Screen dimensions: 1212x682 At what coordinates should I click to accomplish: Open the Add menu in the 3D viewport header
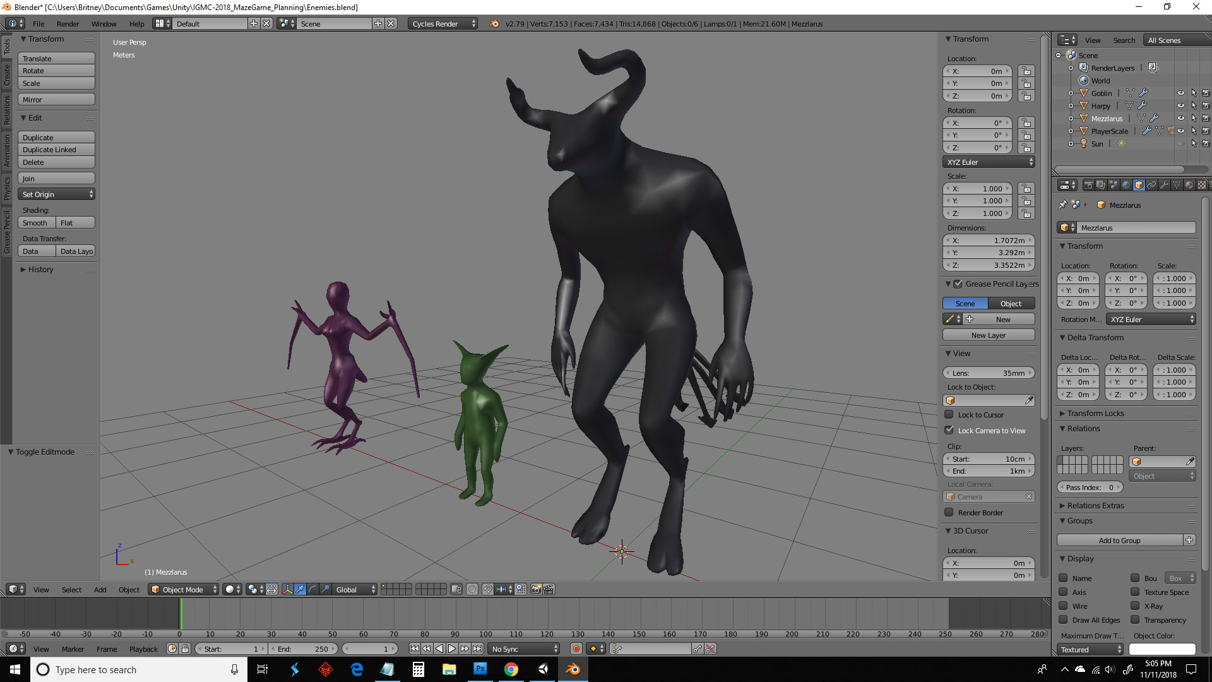pyautogui.click(x=100, y=589)
